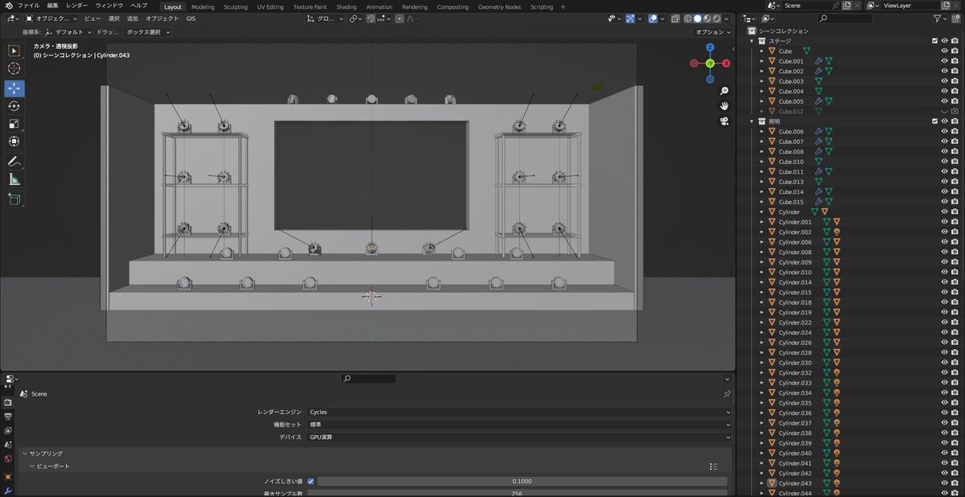
Task: Toggle camera view with camera icon
Action: click(725, 121)
